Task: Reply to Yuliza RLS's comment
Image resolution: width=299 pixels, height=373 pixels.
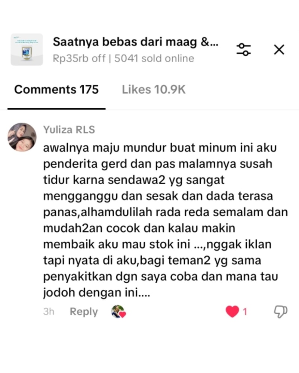Action: click(x=84, y=311)
